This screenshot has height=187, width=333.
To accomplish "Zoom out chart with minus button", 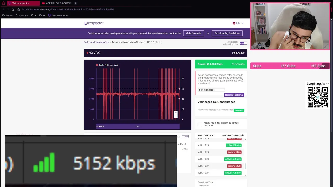I will (x=176, y=116).
